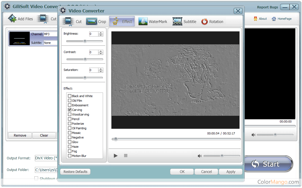The image size is (302, 188).
Task: Open the Output Format dropdown
Action: (x=46, y=158)
